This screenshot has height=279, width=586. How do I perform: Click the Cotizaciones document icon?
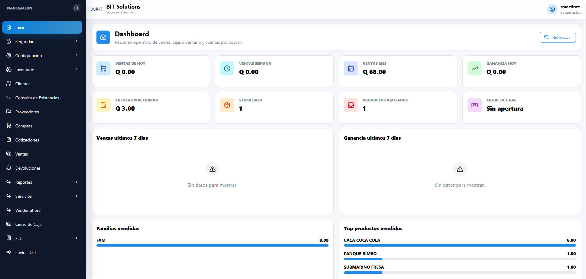[x=9, y=140]
